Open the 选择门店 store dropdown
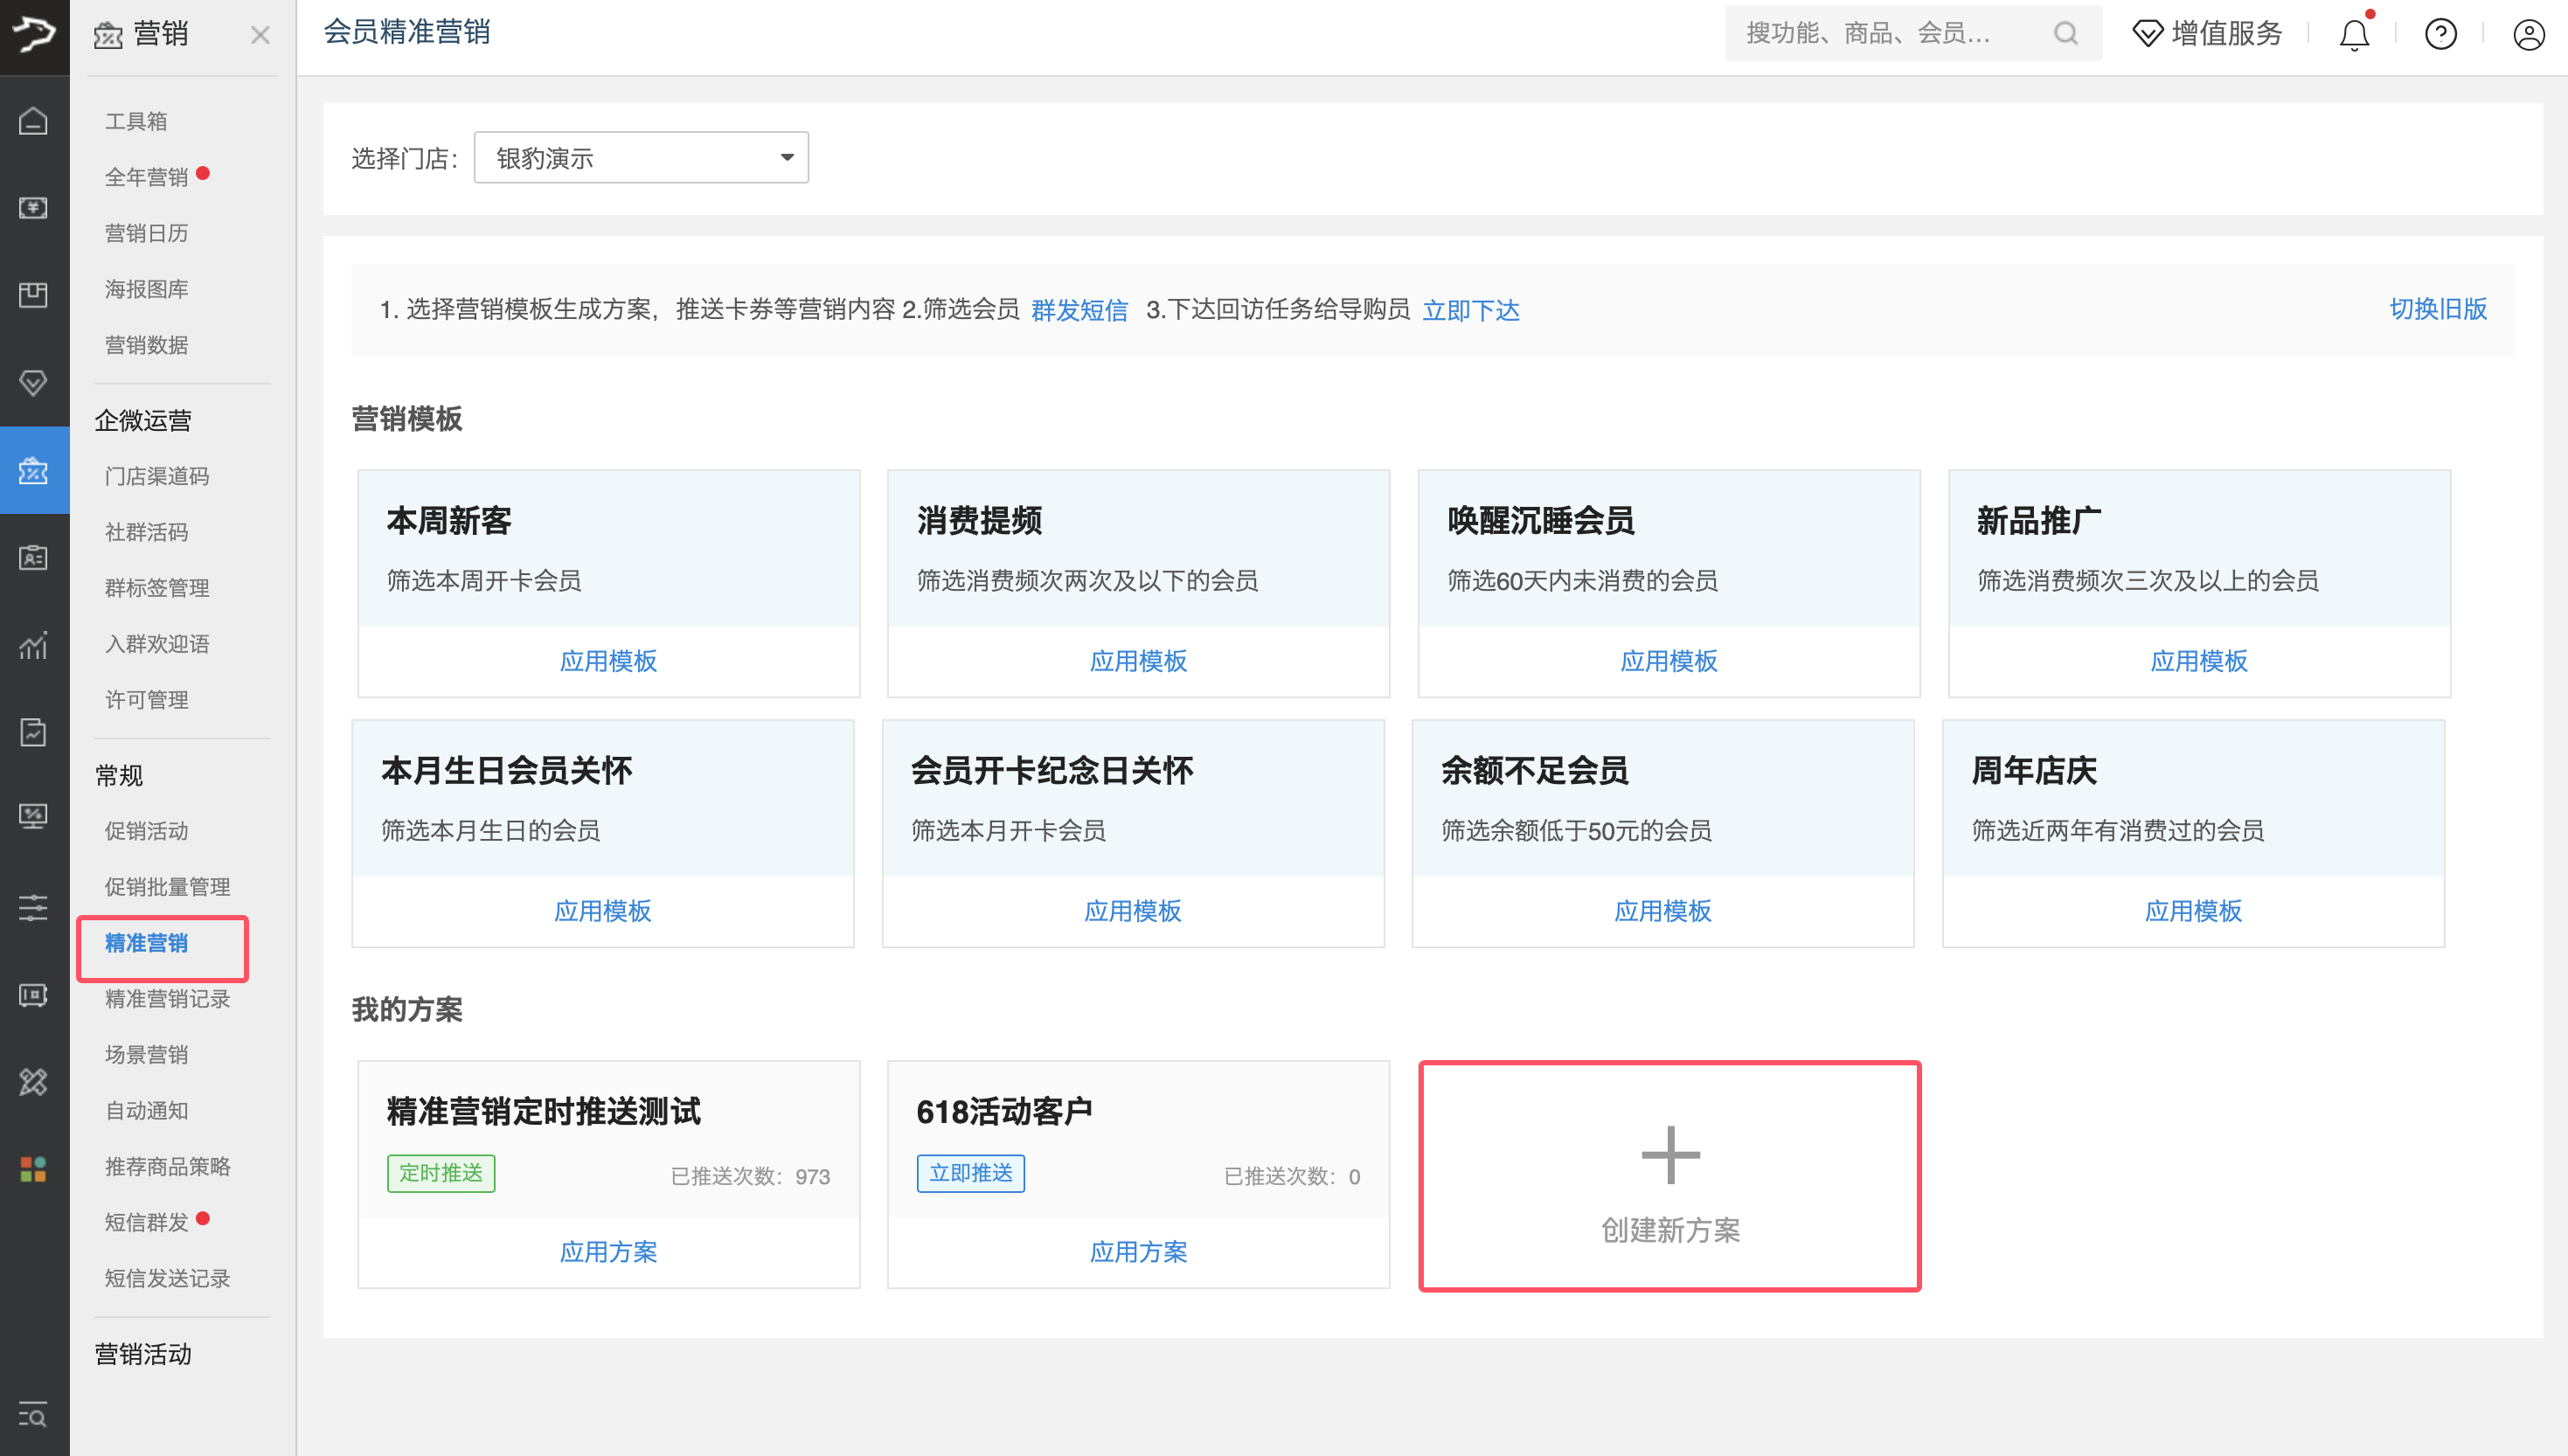The height and width of the screenshot is (1456, 2568). click(641, 158)
